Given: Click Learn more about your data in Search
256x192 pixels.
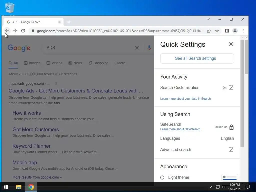Looking at the screenshot, I should 185,98.
